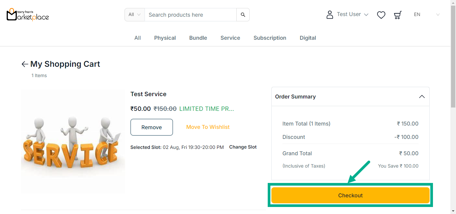The image size is (456, 214).
Task: Open the wishlist heart icon
Action: click(x=381, y=15)
